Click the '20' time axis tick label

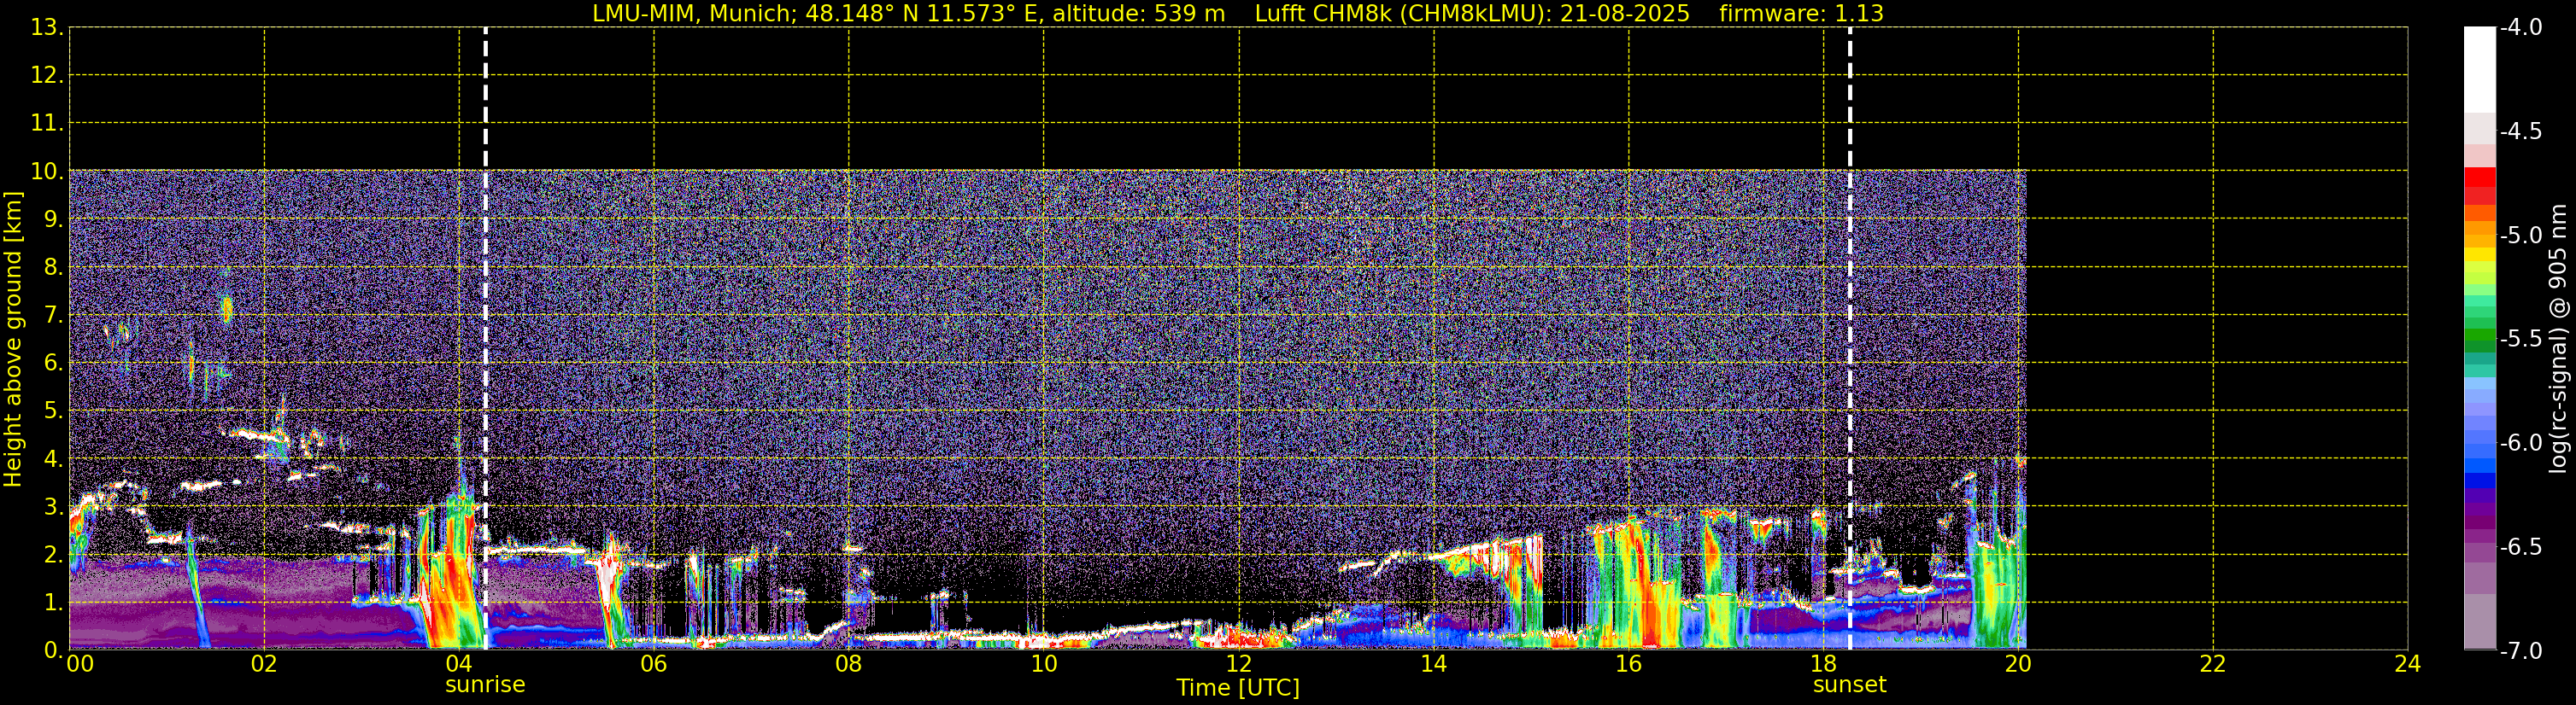click(x=2018, y=664)
